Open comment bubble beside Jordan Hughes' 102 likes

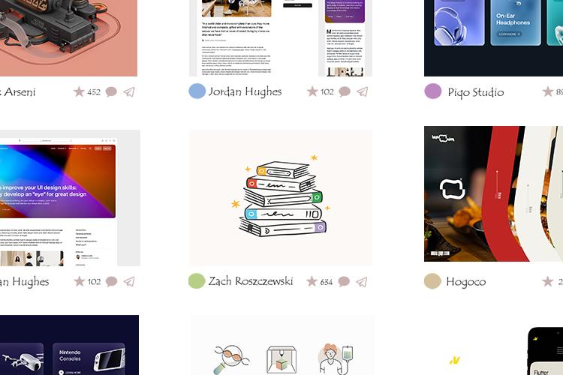(345, 91)
